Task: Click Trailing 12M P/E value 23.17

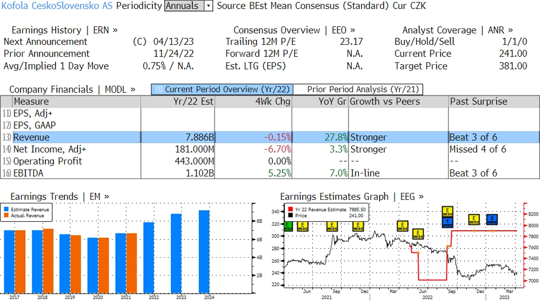Action: 351,42
